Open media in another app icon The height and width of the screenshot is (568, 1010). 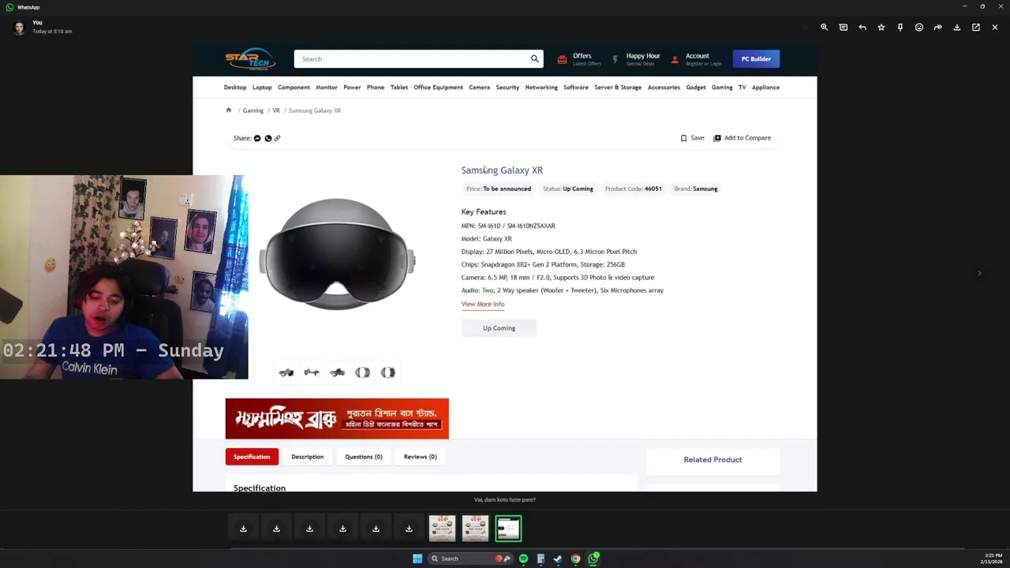coord(976,28)
